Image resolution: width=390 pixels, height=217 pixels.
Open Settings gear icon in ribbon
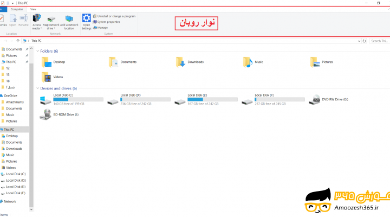click(87, 18)
